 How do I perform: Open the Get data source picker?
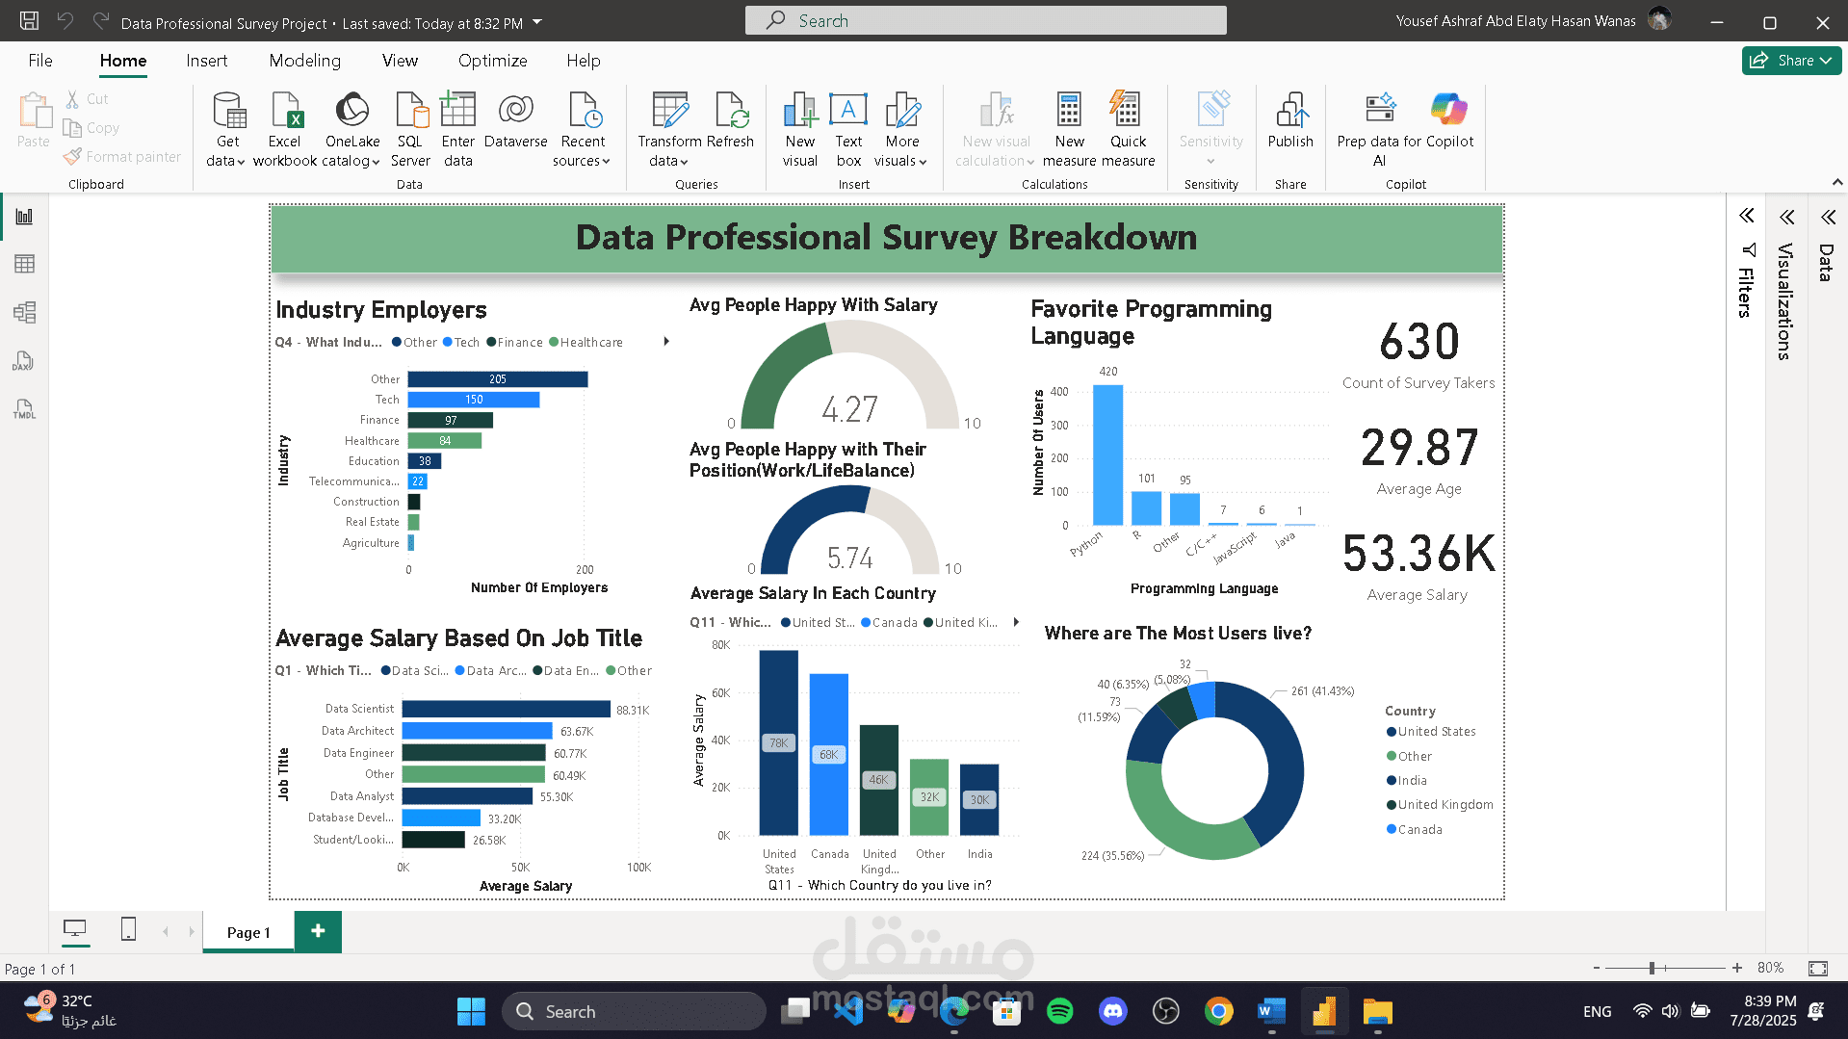[x=227, y=130]
